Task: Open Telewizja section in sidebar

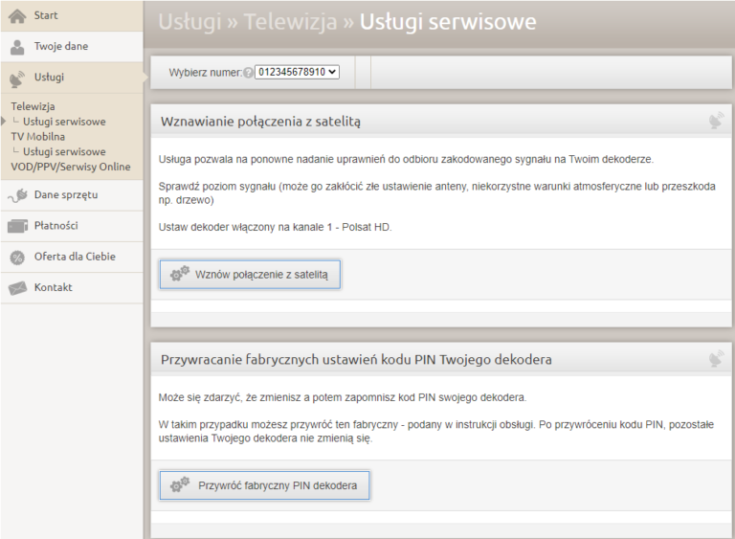Action: coord(33,107)
